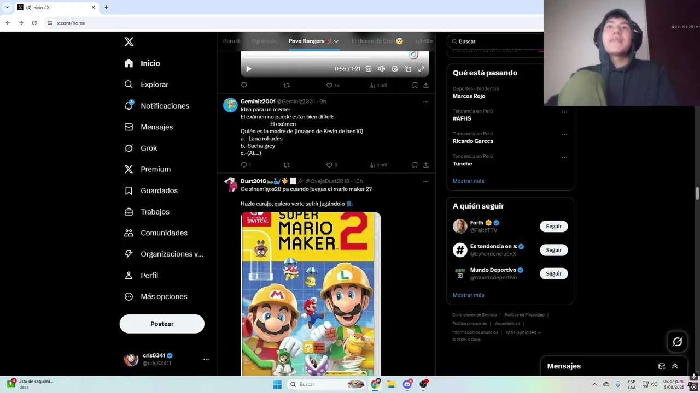Click the Postear button
Image resolution: width=700 pixels, height=393 pixels.
162,324
